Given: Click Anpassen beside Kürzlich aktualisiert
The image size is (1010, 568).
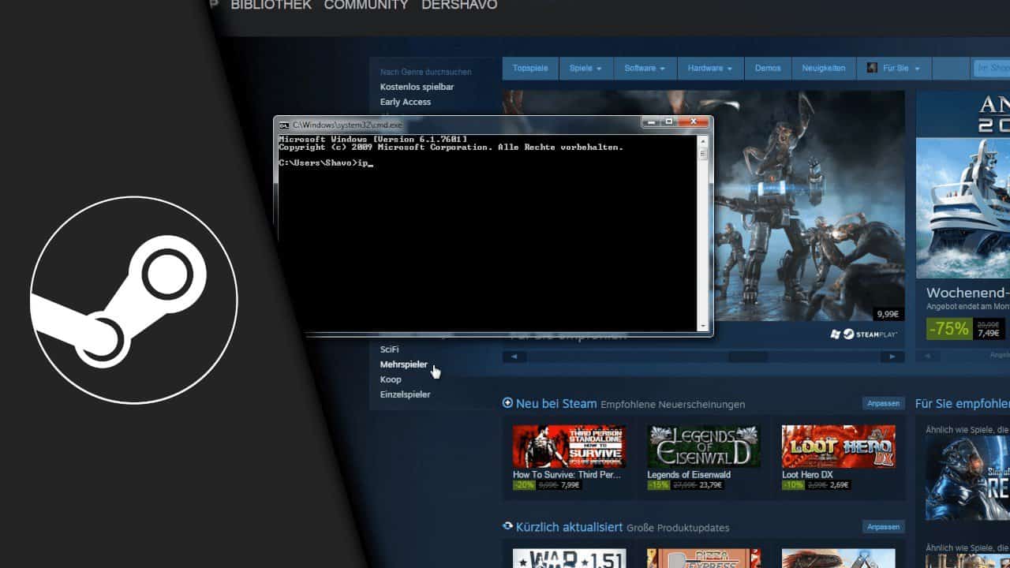Looking at the screenshot, I should point(884,526).
